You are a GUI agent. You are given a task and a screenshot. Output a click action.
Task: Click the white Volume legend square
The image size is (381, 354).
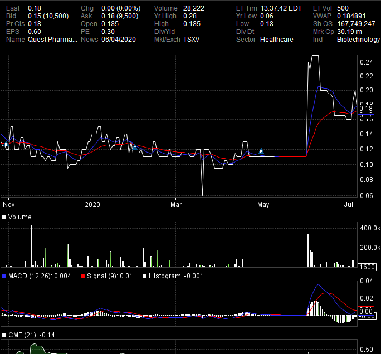click(4, 217)
